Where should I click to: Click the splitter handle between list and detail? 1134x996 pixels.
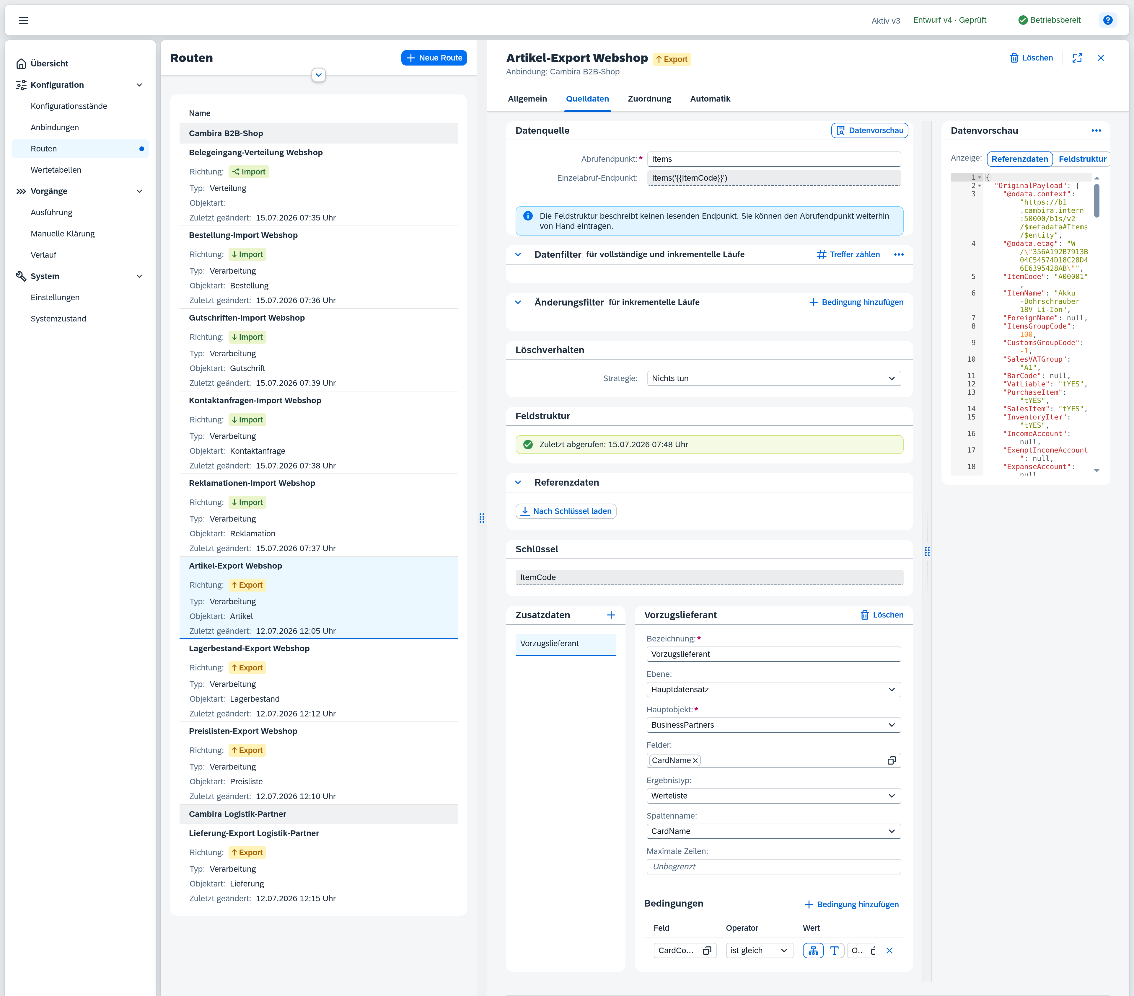click(482, 518)
